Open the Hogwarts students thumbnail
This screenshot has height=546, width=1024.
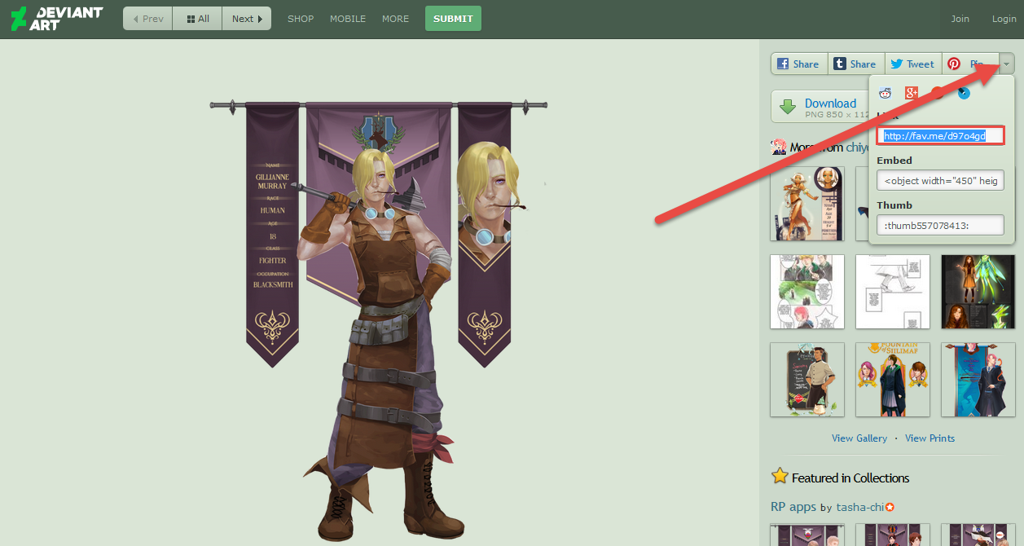(x=893, y=380)
